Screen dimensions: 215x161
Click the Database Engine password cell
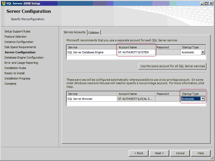[168, 52]
